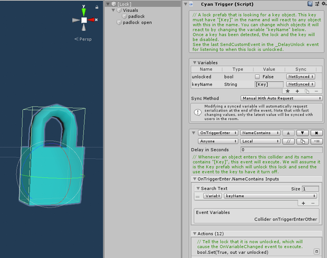Move the event down with arrow button

pyautogui.click(x=302, y=133)
